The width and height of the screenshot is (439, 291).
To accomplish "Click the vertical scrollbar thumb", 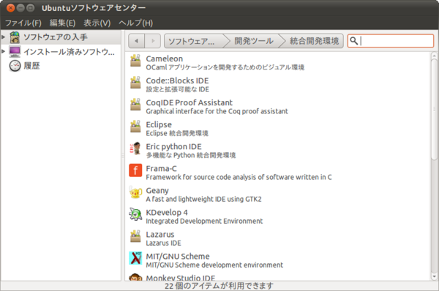I will tap(434, 110).
